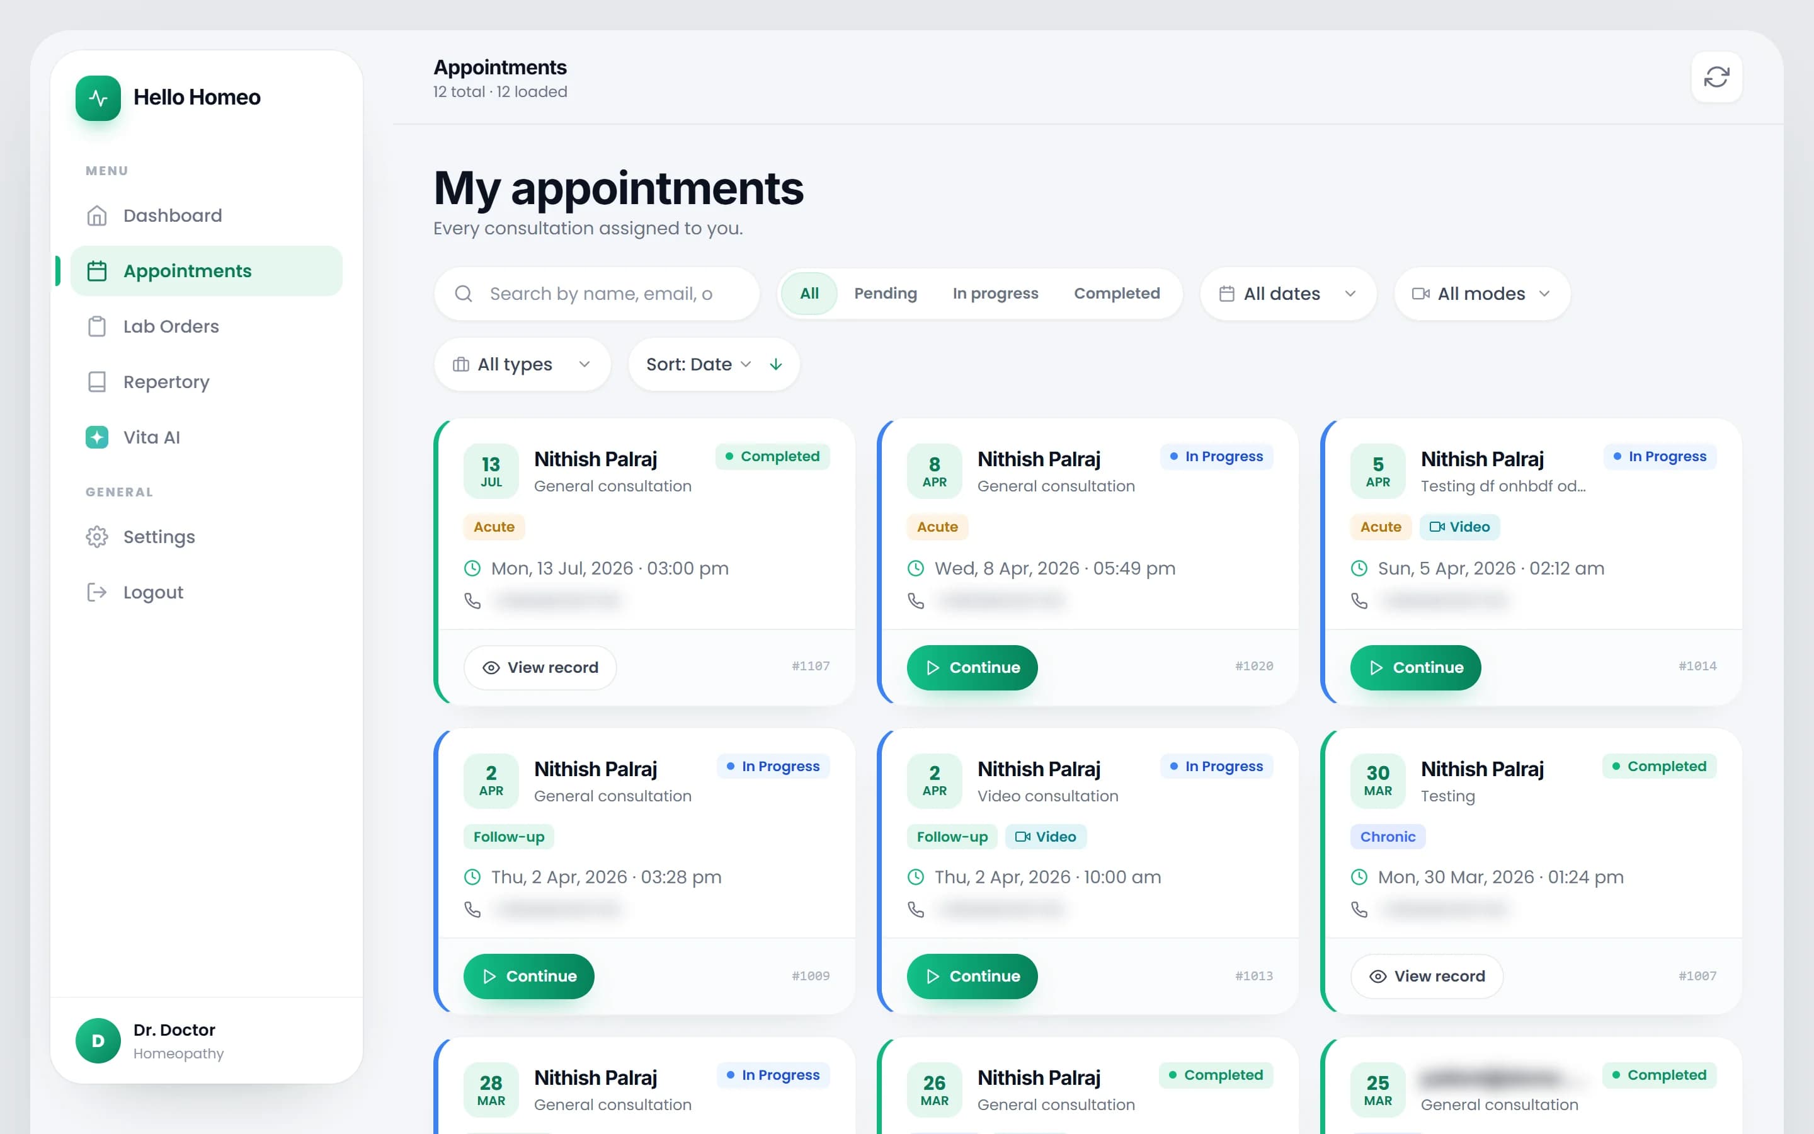Open the All modes dropdown
The width and height of the screenshot is (1814, 1134).
1482,294
